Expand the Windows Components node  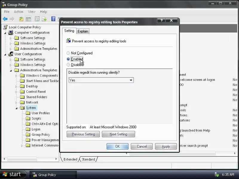coord(16,76)
